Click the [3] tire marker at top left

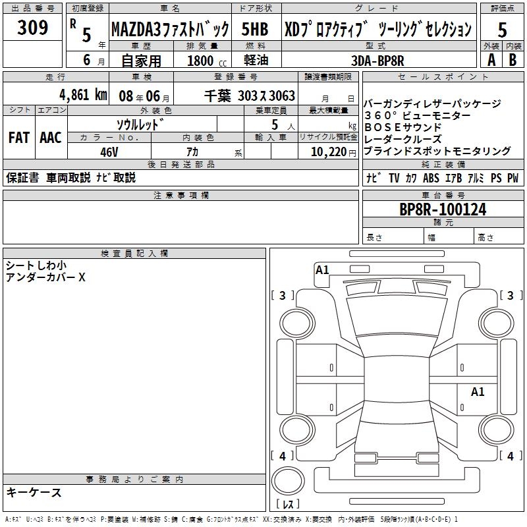point(283,296)
